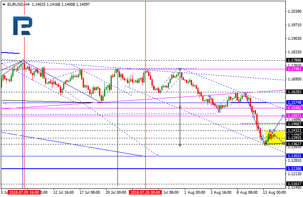Click the 1.19030 price scale label
Viewport: 303px width, 197px height.
click(x=294, y=39)
